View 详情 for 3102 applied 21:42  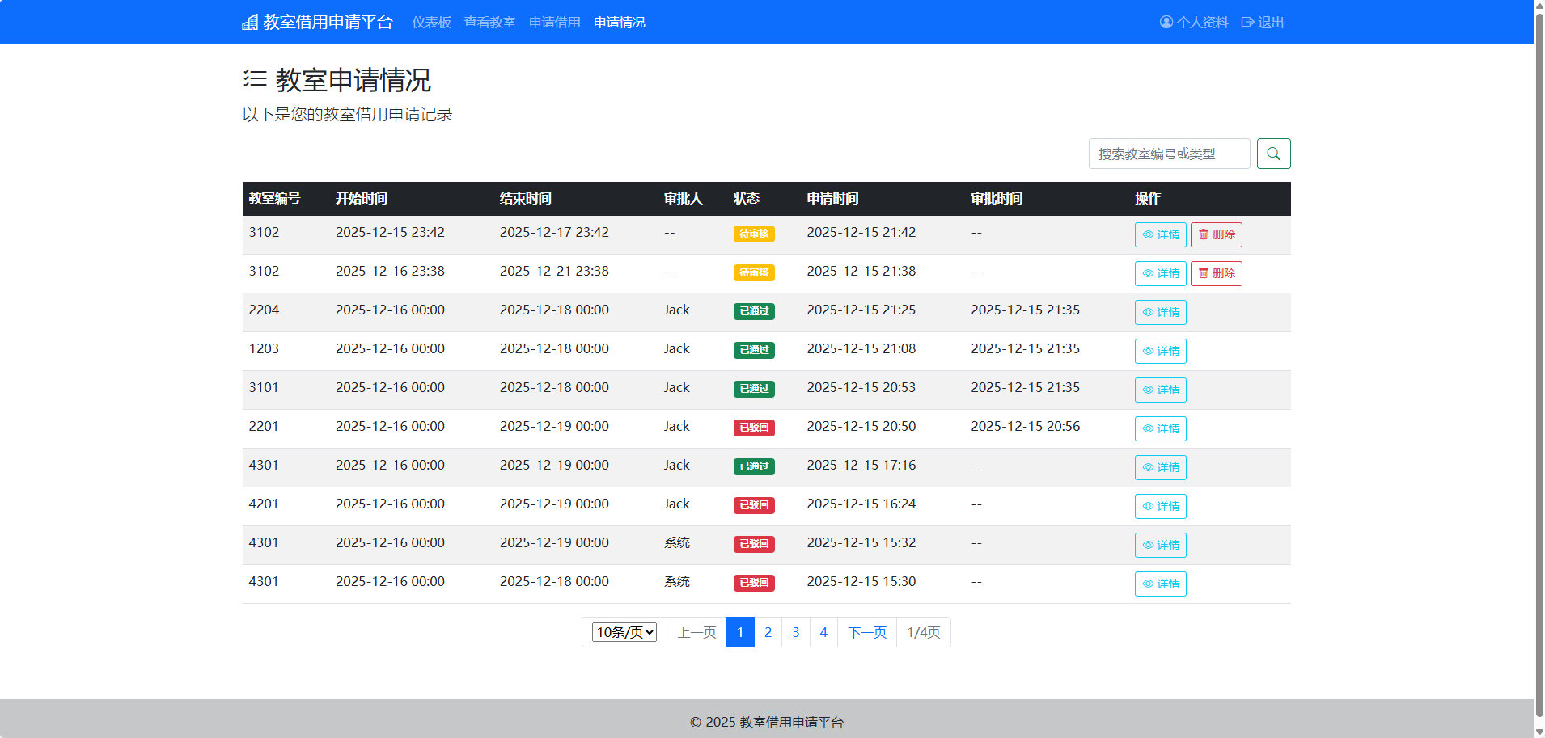click(x=1160, y=234)
